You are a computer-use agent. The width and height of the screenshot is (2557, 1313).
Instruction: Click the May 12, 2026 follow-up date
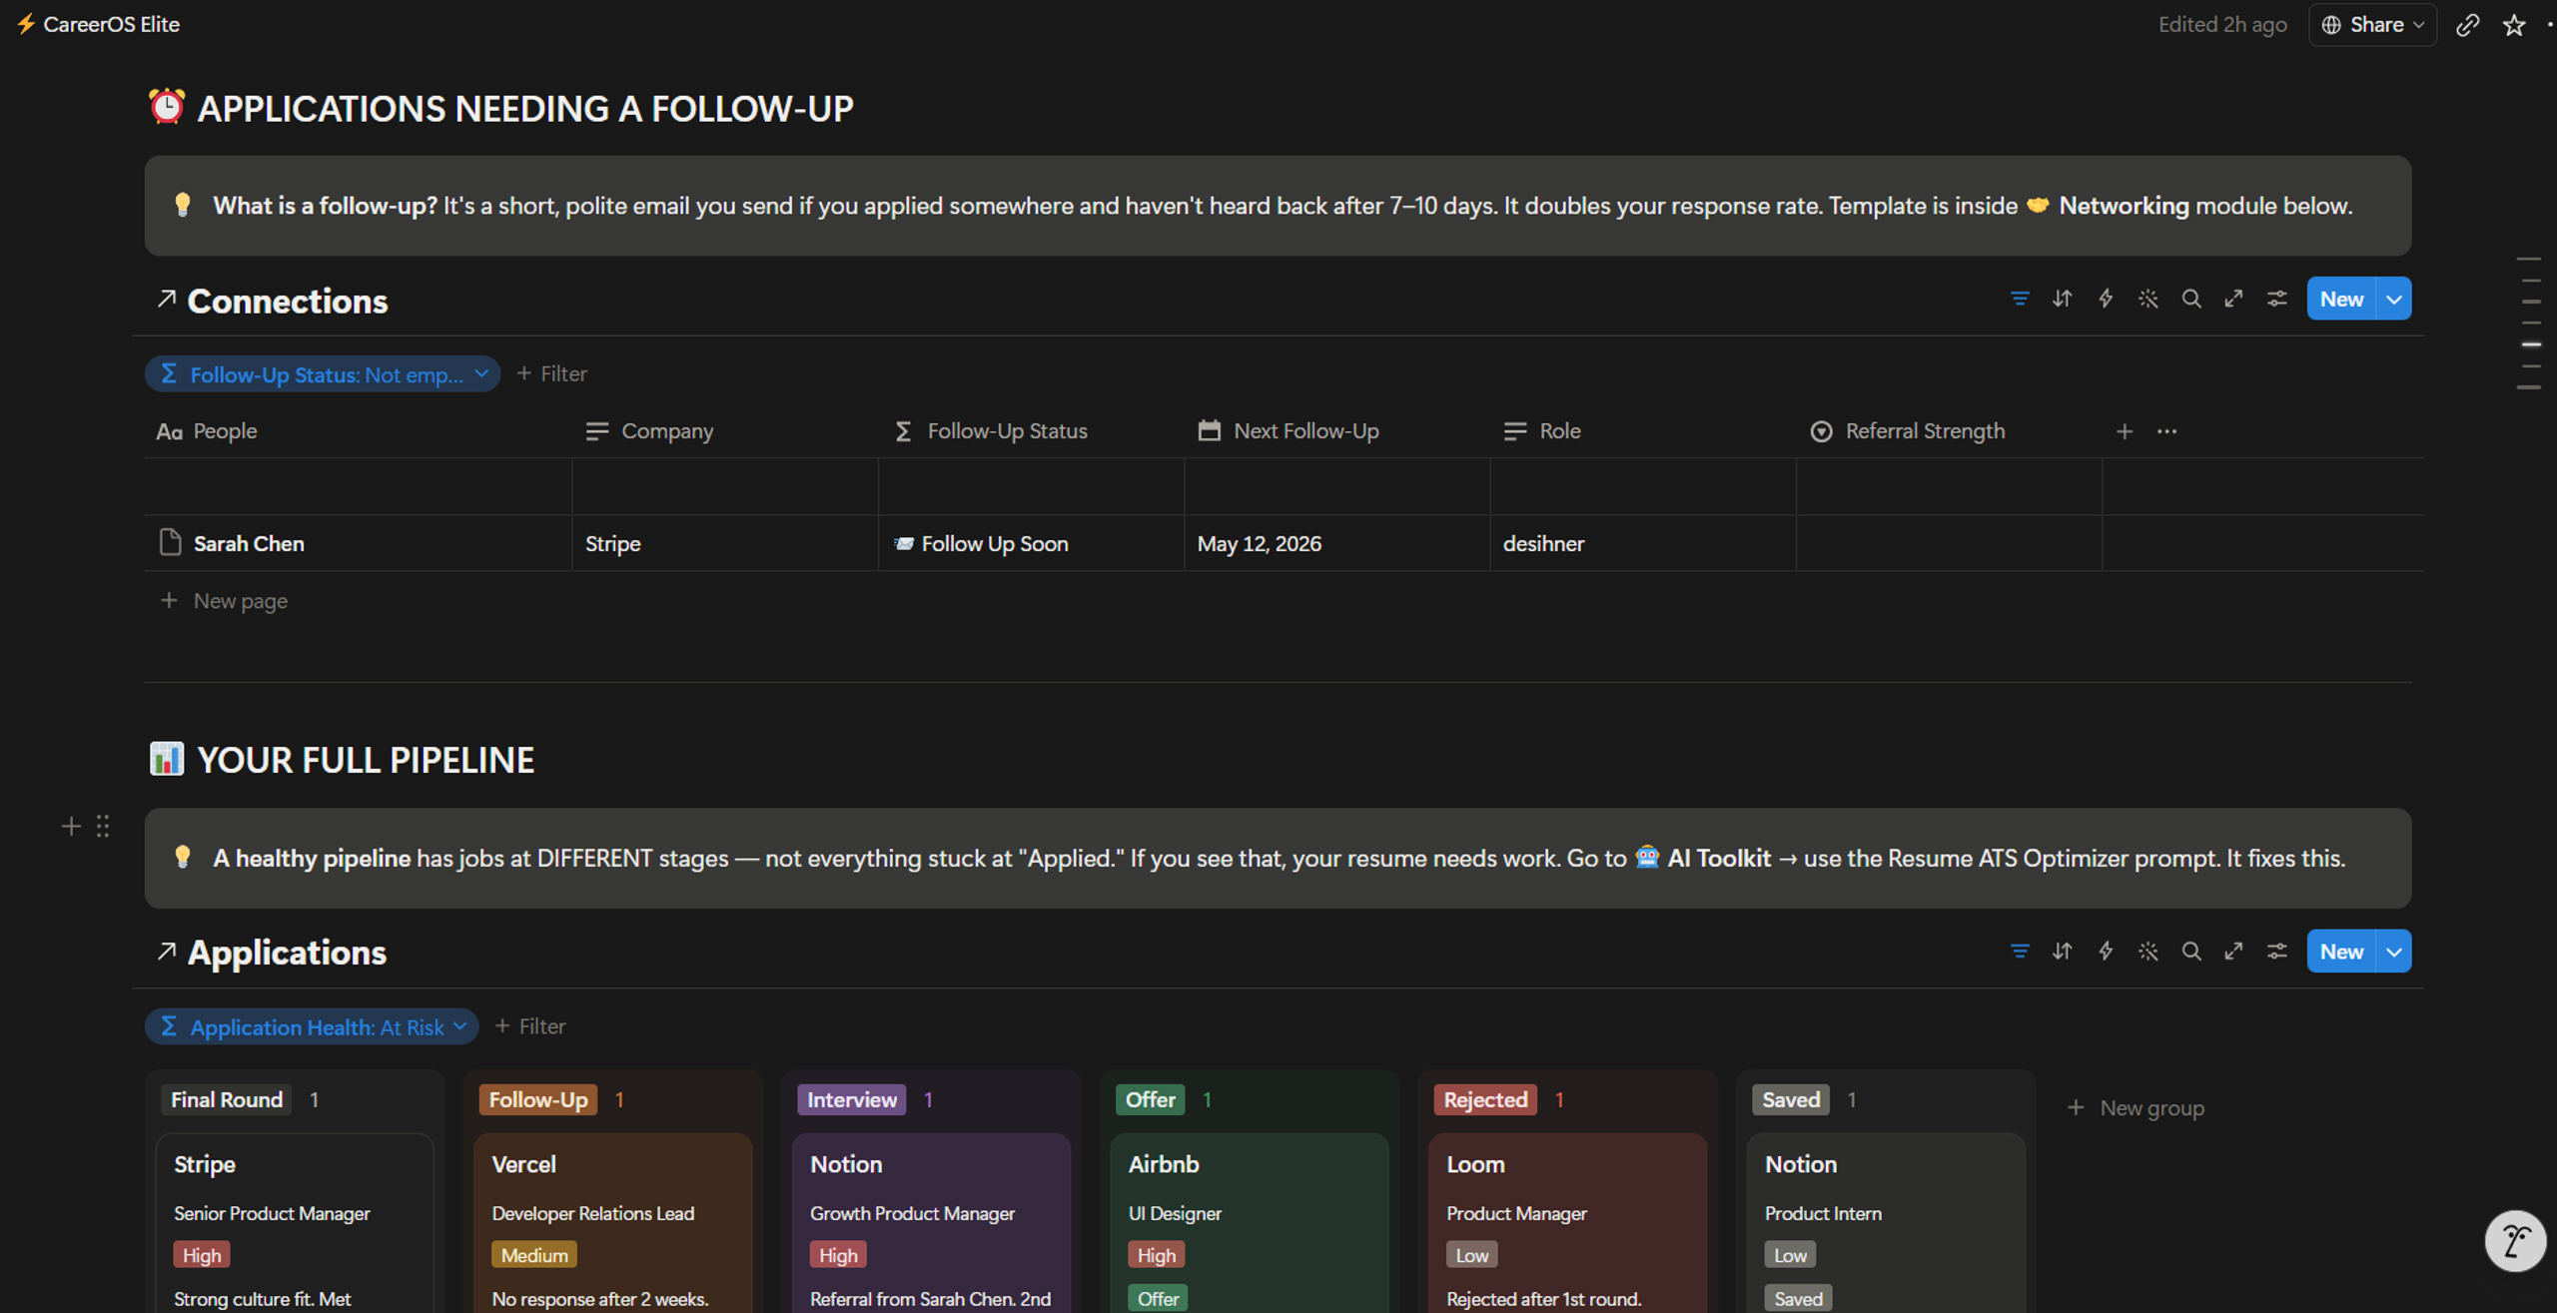[1260, 543]
